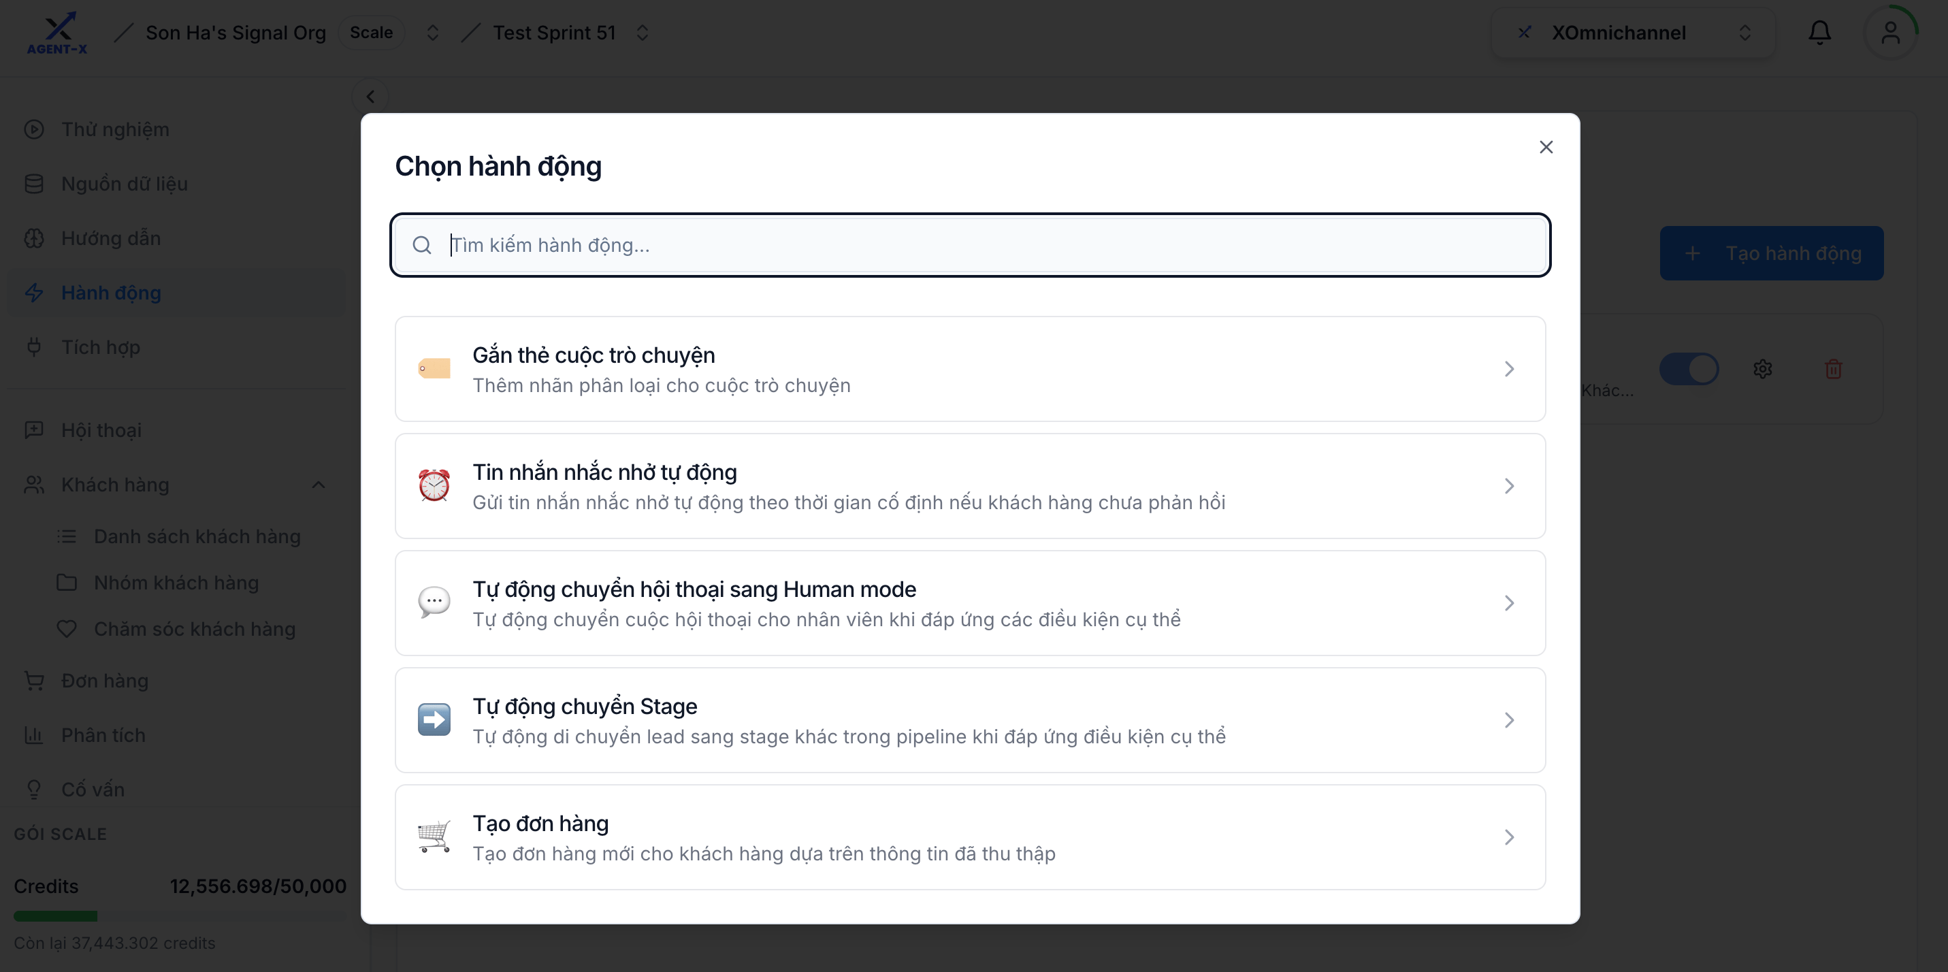
Task: Click the Cố vấn lightbulb icon
Action: coord(34,790)
